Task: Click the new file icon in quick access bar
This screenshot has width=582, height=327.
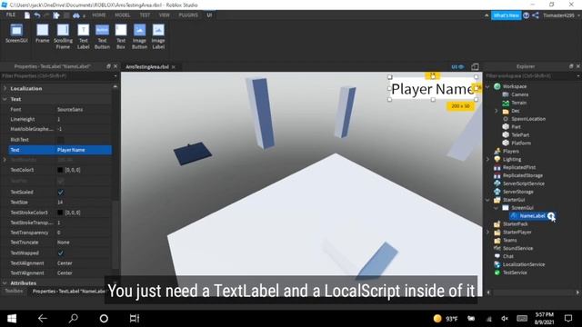Action: pos(27,15)
